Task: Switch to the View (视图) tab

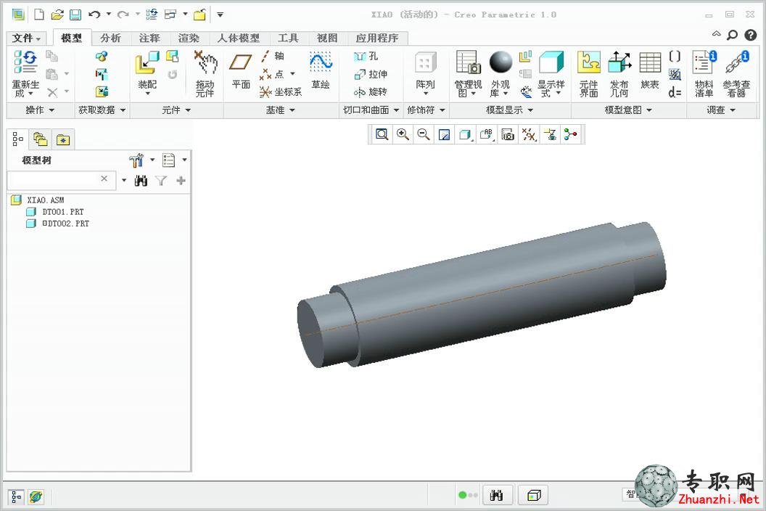Action: [x=327, y=38]
